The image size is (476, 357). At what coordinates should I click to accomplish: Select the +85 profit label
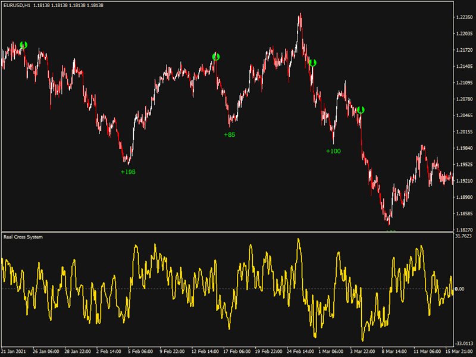(x=229, y=134)
